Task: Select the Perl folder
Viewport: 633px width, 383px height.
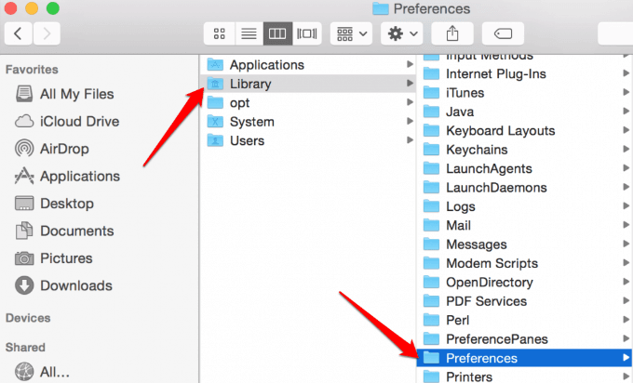Action: [525, 320]
